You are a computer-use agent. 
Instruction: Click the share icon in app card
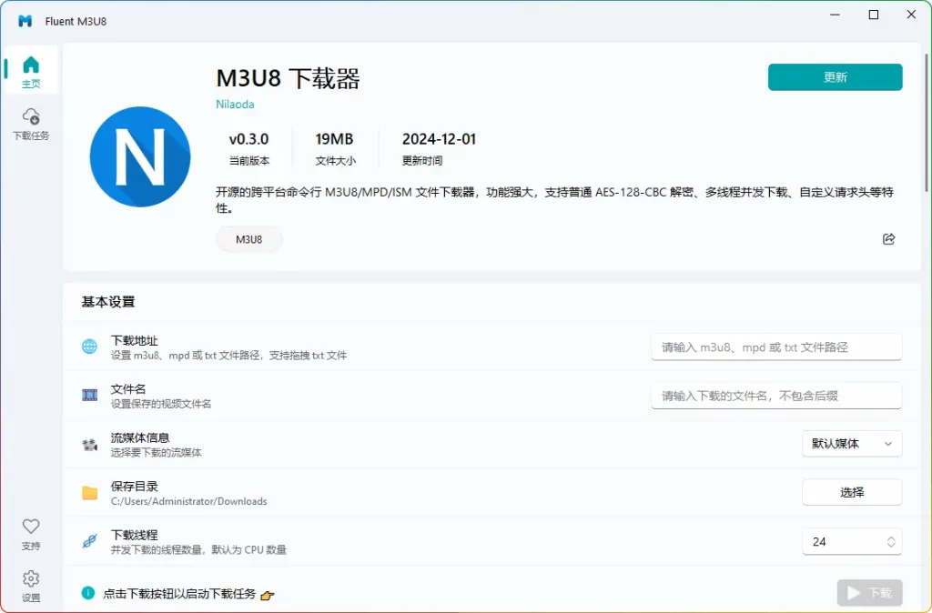pos(888,239)
